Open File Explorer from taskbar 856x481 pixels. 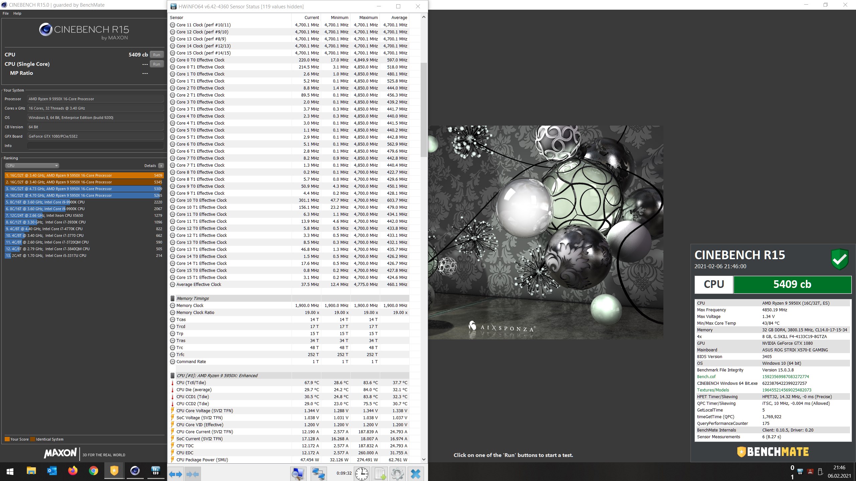pyautogui.click(x=31, y=471)
